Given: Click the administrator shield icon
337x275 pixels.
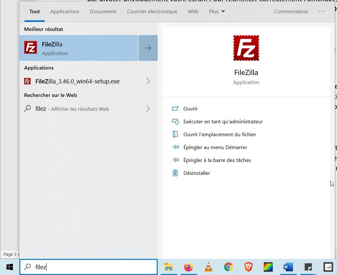Looking at the screenshot, I should pyautogui.click(x=175, y=121).
